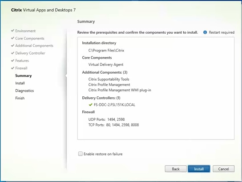The image size is (242, 182).
Task: Click the checkmark next to Environment step
Action: tap(12, 31)
